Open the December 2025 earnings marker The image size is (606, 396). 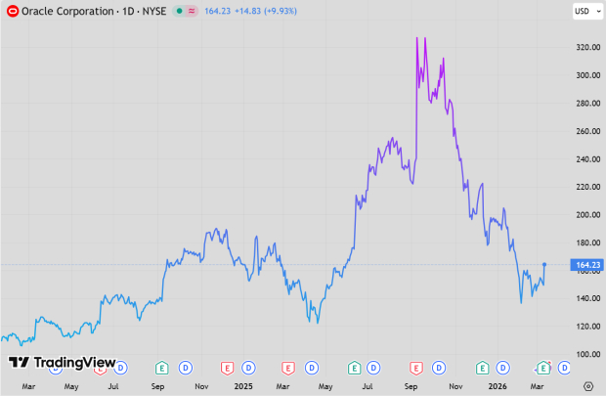(481, 368)
